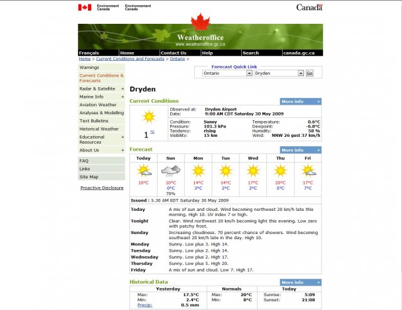
Task: Go to Home in the black nav bar
Action: click(x=127, y=53)
